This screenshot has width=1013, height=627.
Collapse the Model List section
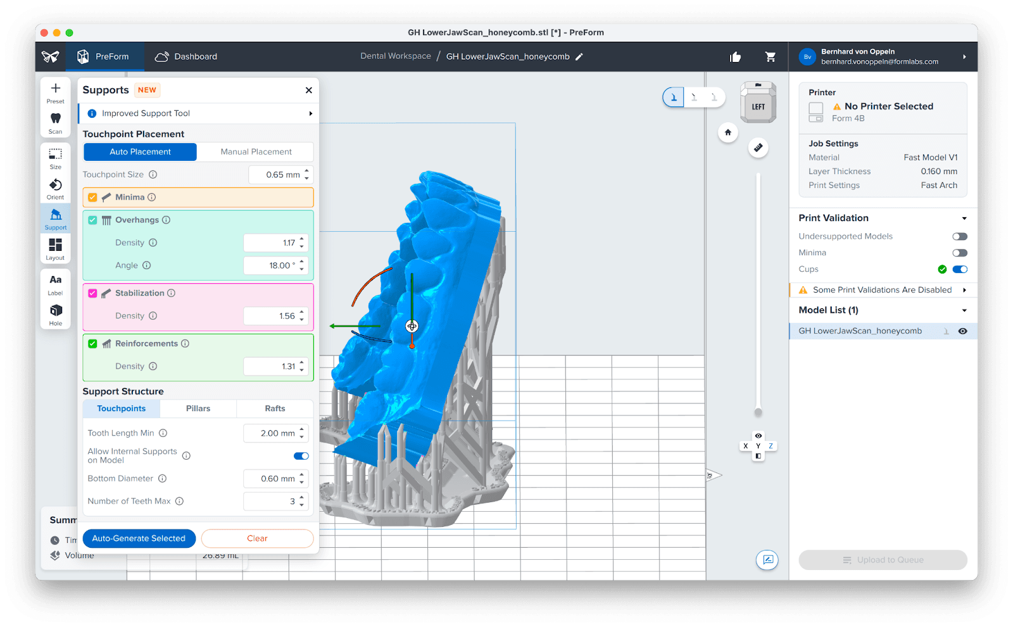[x=964, y=310]
